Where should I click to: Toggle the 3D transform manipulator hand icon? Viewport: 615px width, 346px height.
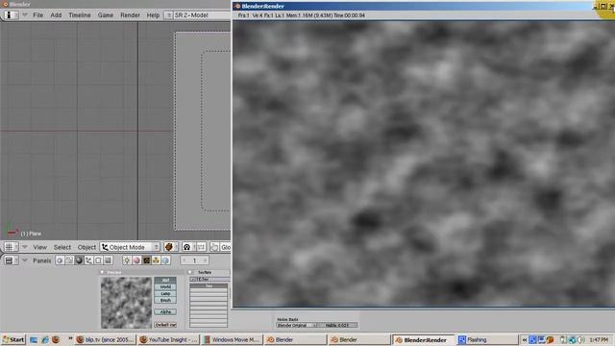tap(214, 247)
